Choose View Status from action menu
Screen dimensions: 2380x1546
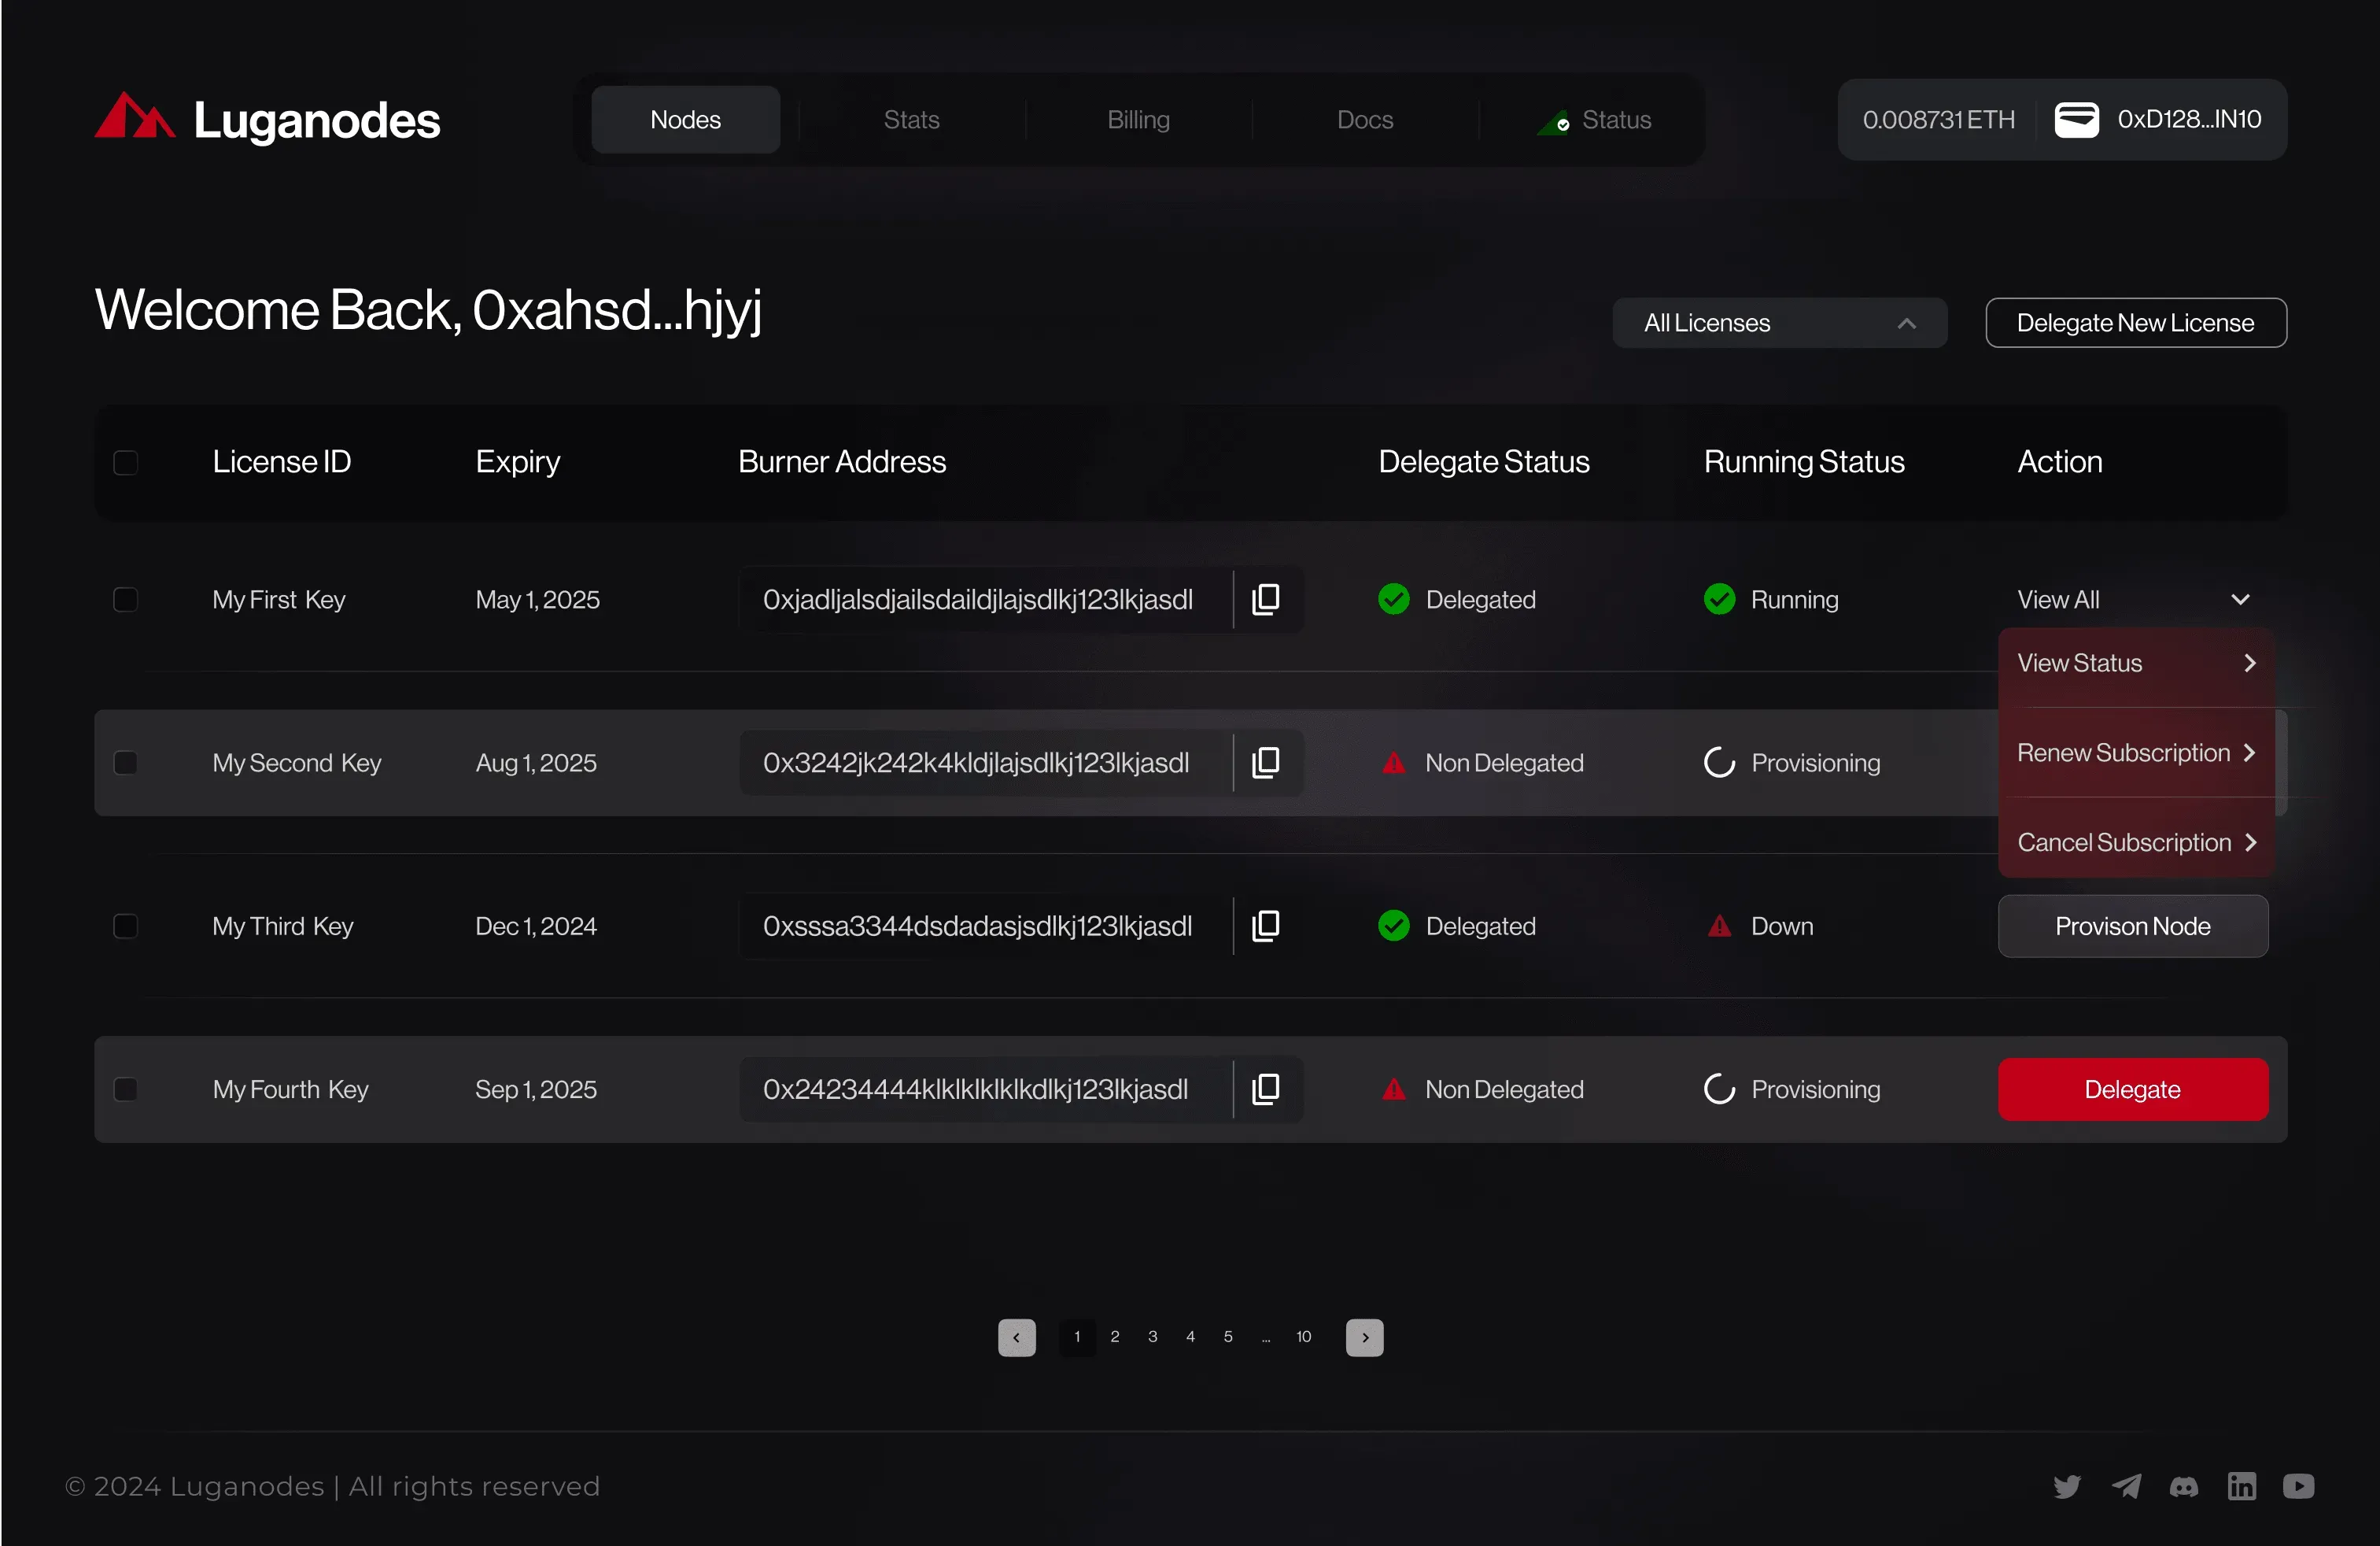click(x=2137, y=664)
